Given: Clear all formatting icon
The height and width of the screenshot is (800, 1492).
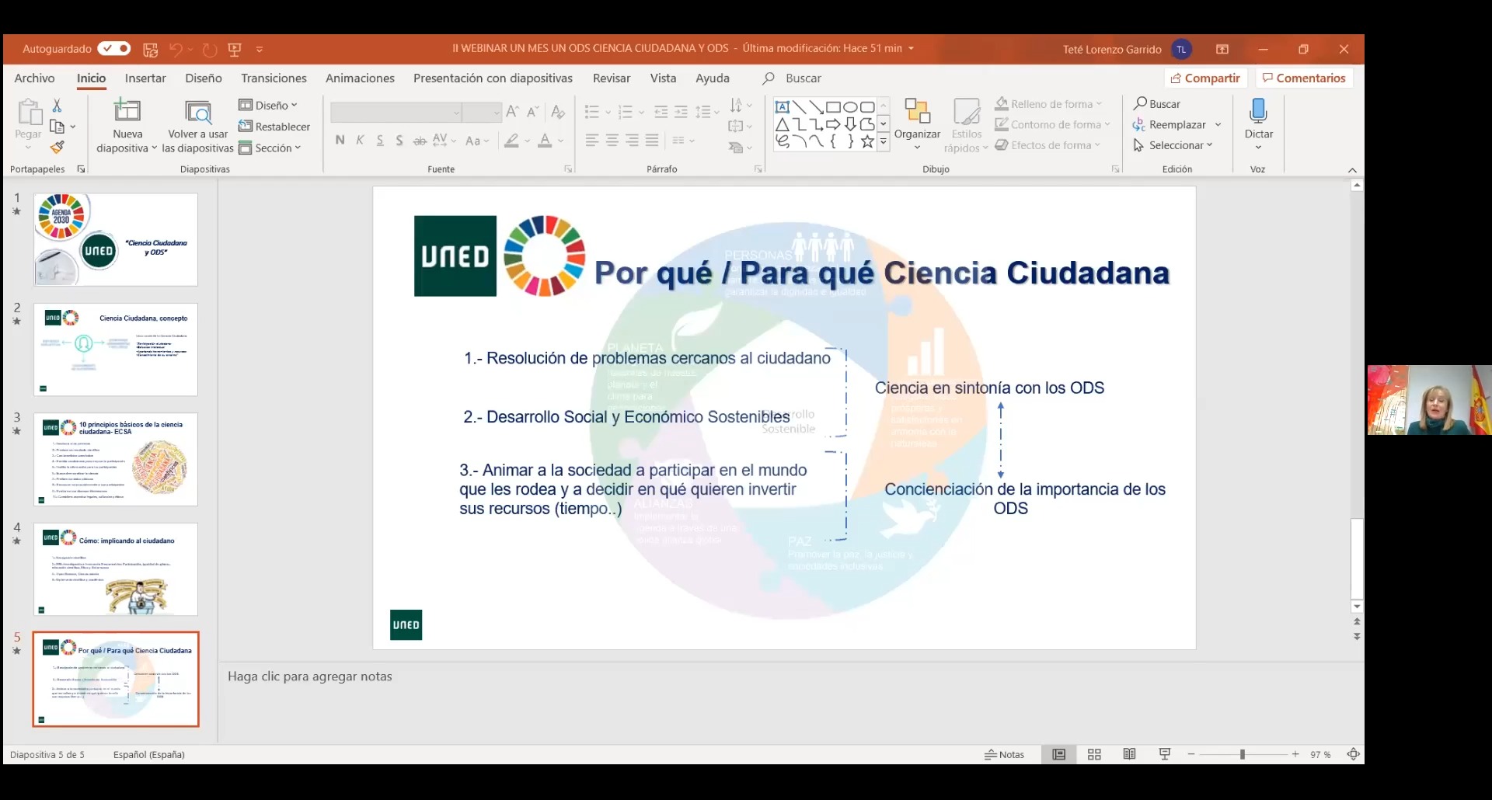Looking at the screenshot, I should [x=558, y=112].
